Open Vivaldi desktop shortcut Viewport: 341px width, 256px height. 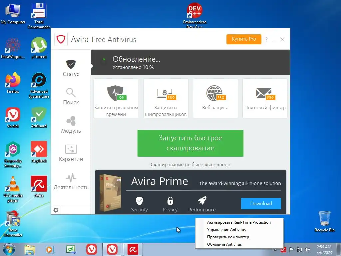pos(13,118)
